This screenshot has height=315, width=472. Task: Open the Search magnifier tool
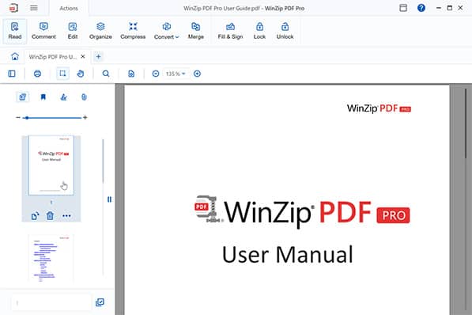click(106, 74)
